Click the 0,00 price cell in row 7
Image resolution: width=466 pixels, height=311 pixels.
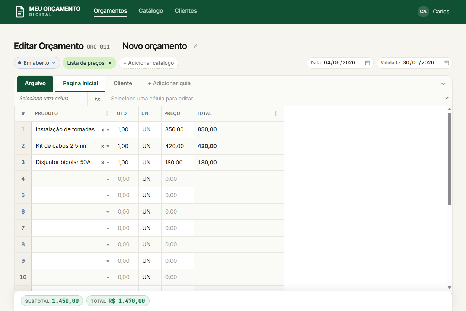[178, 228]
